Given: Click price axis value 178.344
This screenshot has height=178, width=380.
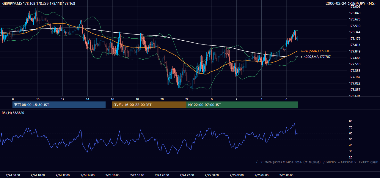Looking at the screenshot, I should coord(355,32).
